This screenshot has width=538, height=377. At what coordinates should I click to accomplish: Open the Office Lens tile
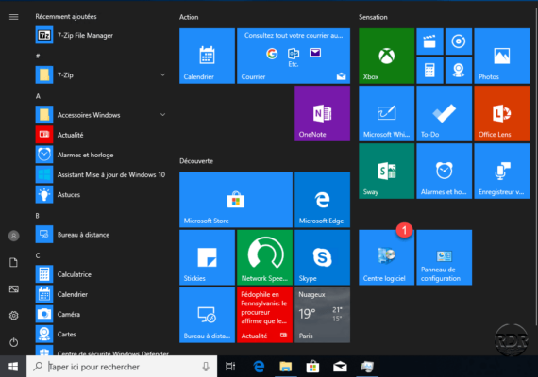(x=501, y=113)
